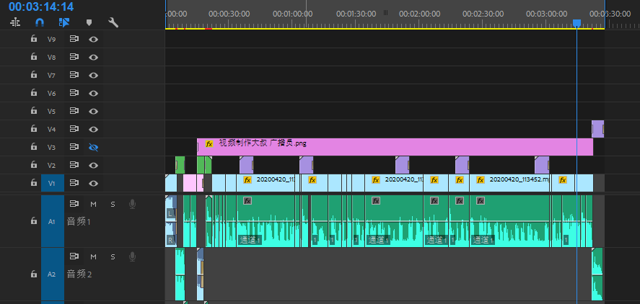Select first green clip on V2
Image resolution: width=640 pixels, height=304 pixels.
(x=180, y=165)
